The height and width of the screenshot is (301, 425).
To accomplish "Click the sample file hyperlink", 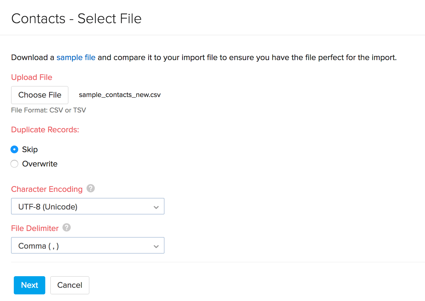I will click(76, 57).
